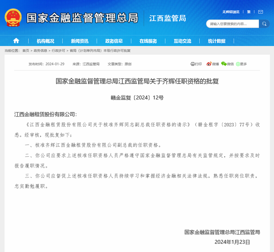The image size is (274, 252).
Task: Open the 新闻资讯 menu
Action: coord(80,41)
